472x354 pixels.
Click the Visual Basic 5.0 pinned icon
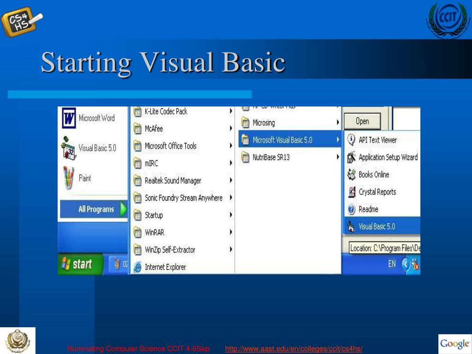[69, 148]
